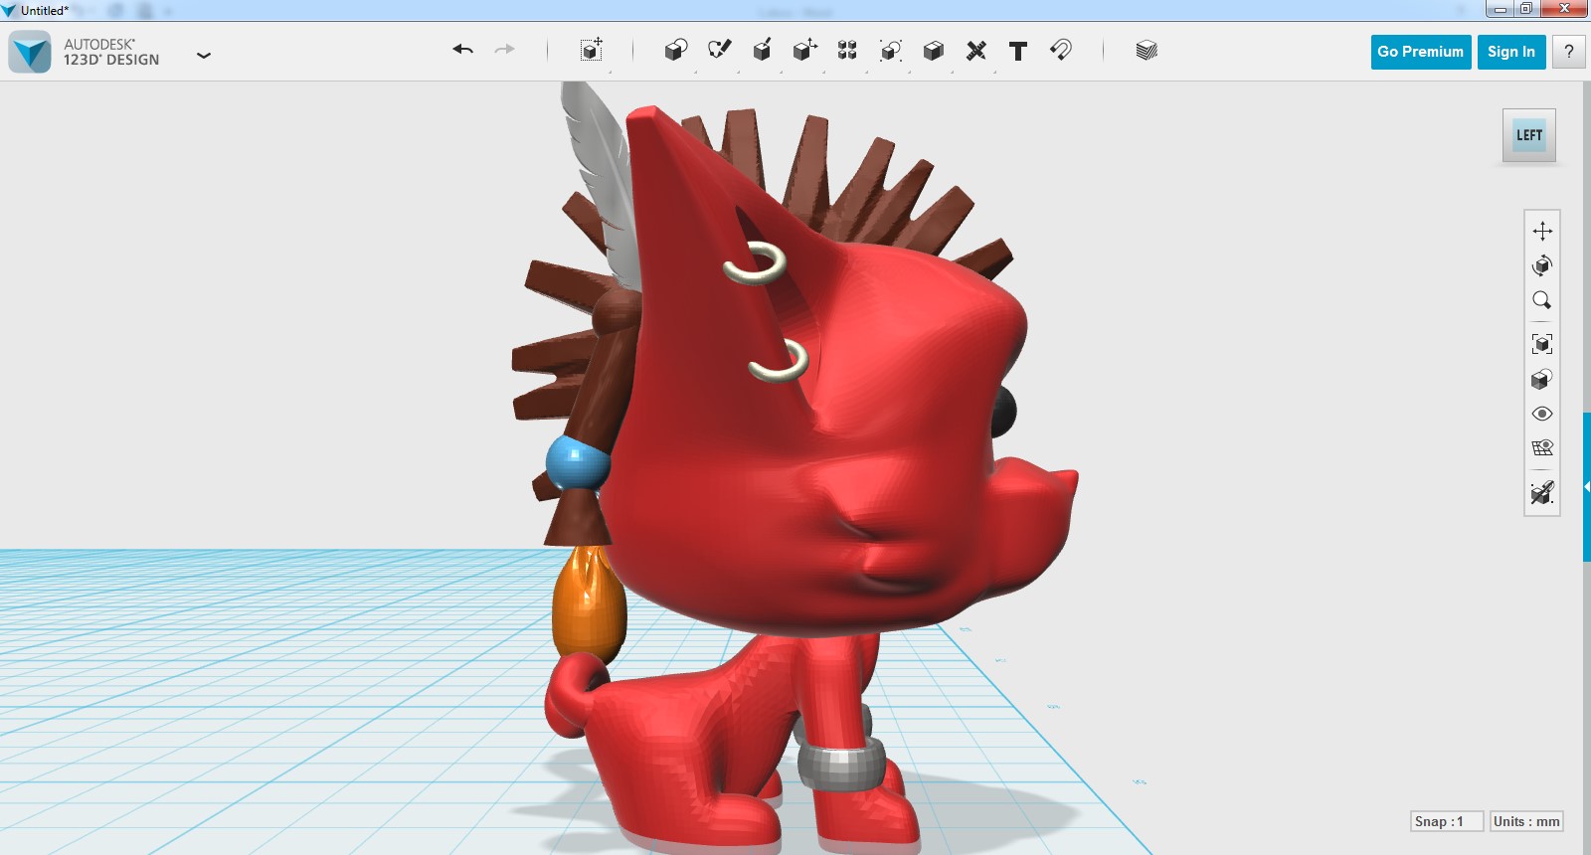Open the Grouping tool menu
Screen dimensions: 1591x855
(891, 50)
